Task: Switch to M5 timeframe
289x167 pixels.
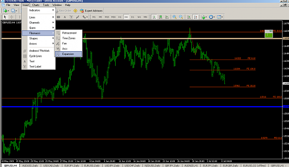Action: (x=100, y=17)
